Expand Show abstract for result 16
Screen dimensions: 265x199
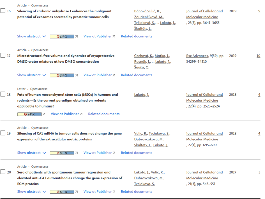[x=31, y=36]
